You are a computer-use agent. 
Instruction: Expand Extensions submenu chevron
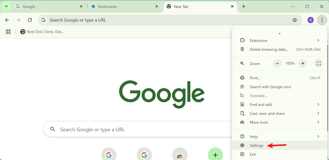coord(318,40)
